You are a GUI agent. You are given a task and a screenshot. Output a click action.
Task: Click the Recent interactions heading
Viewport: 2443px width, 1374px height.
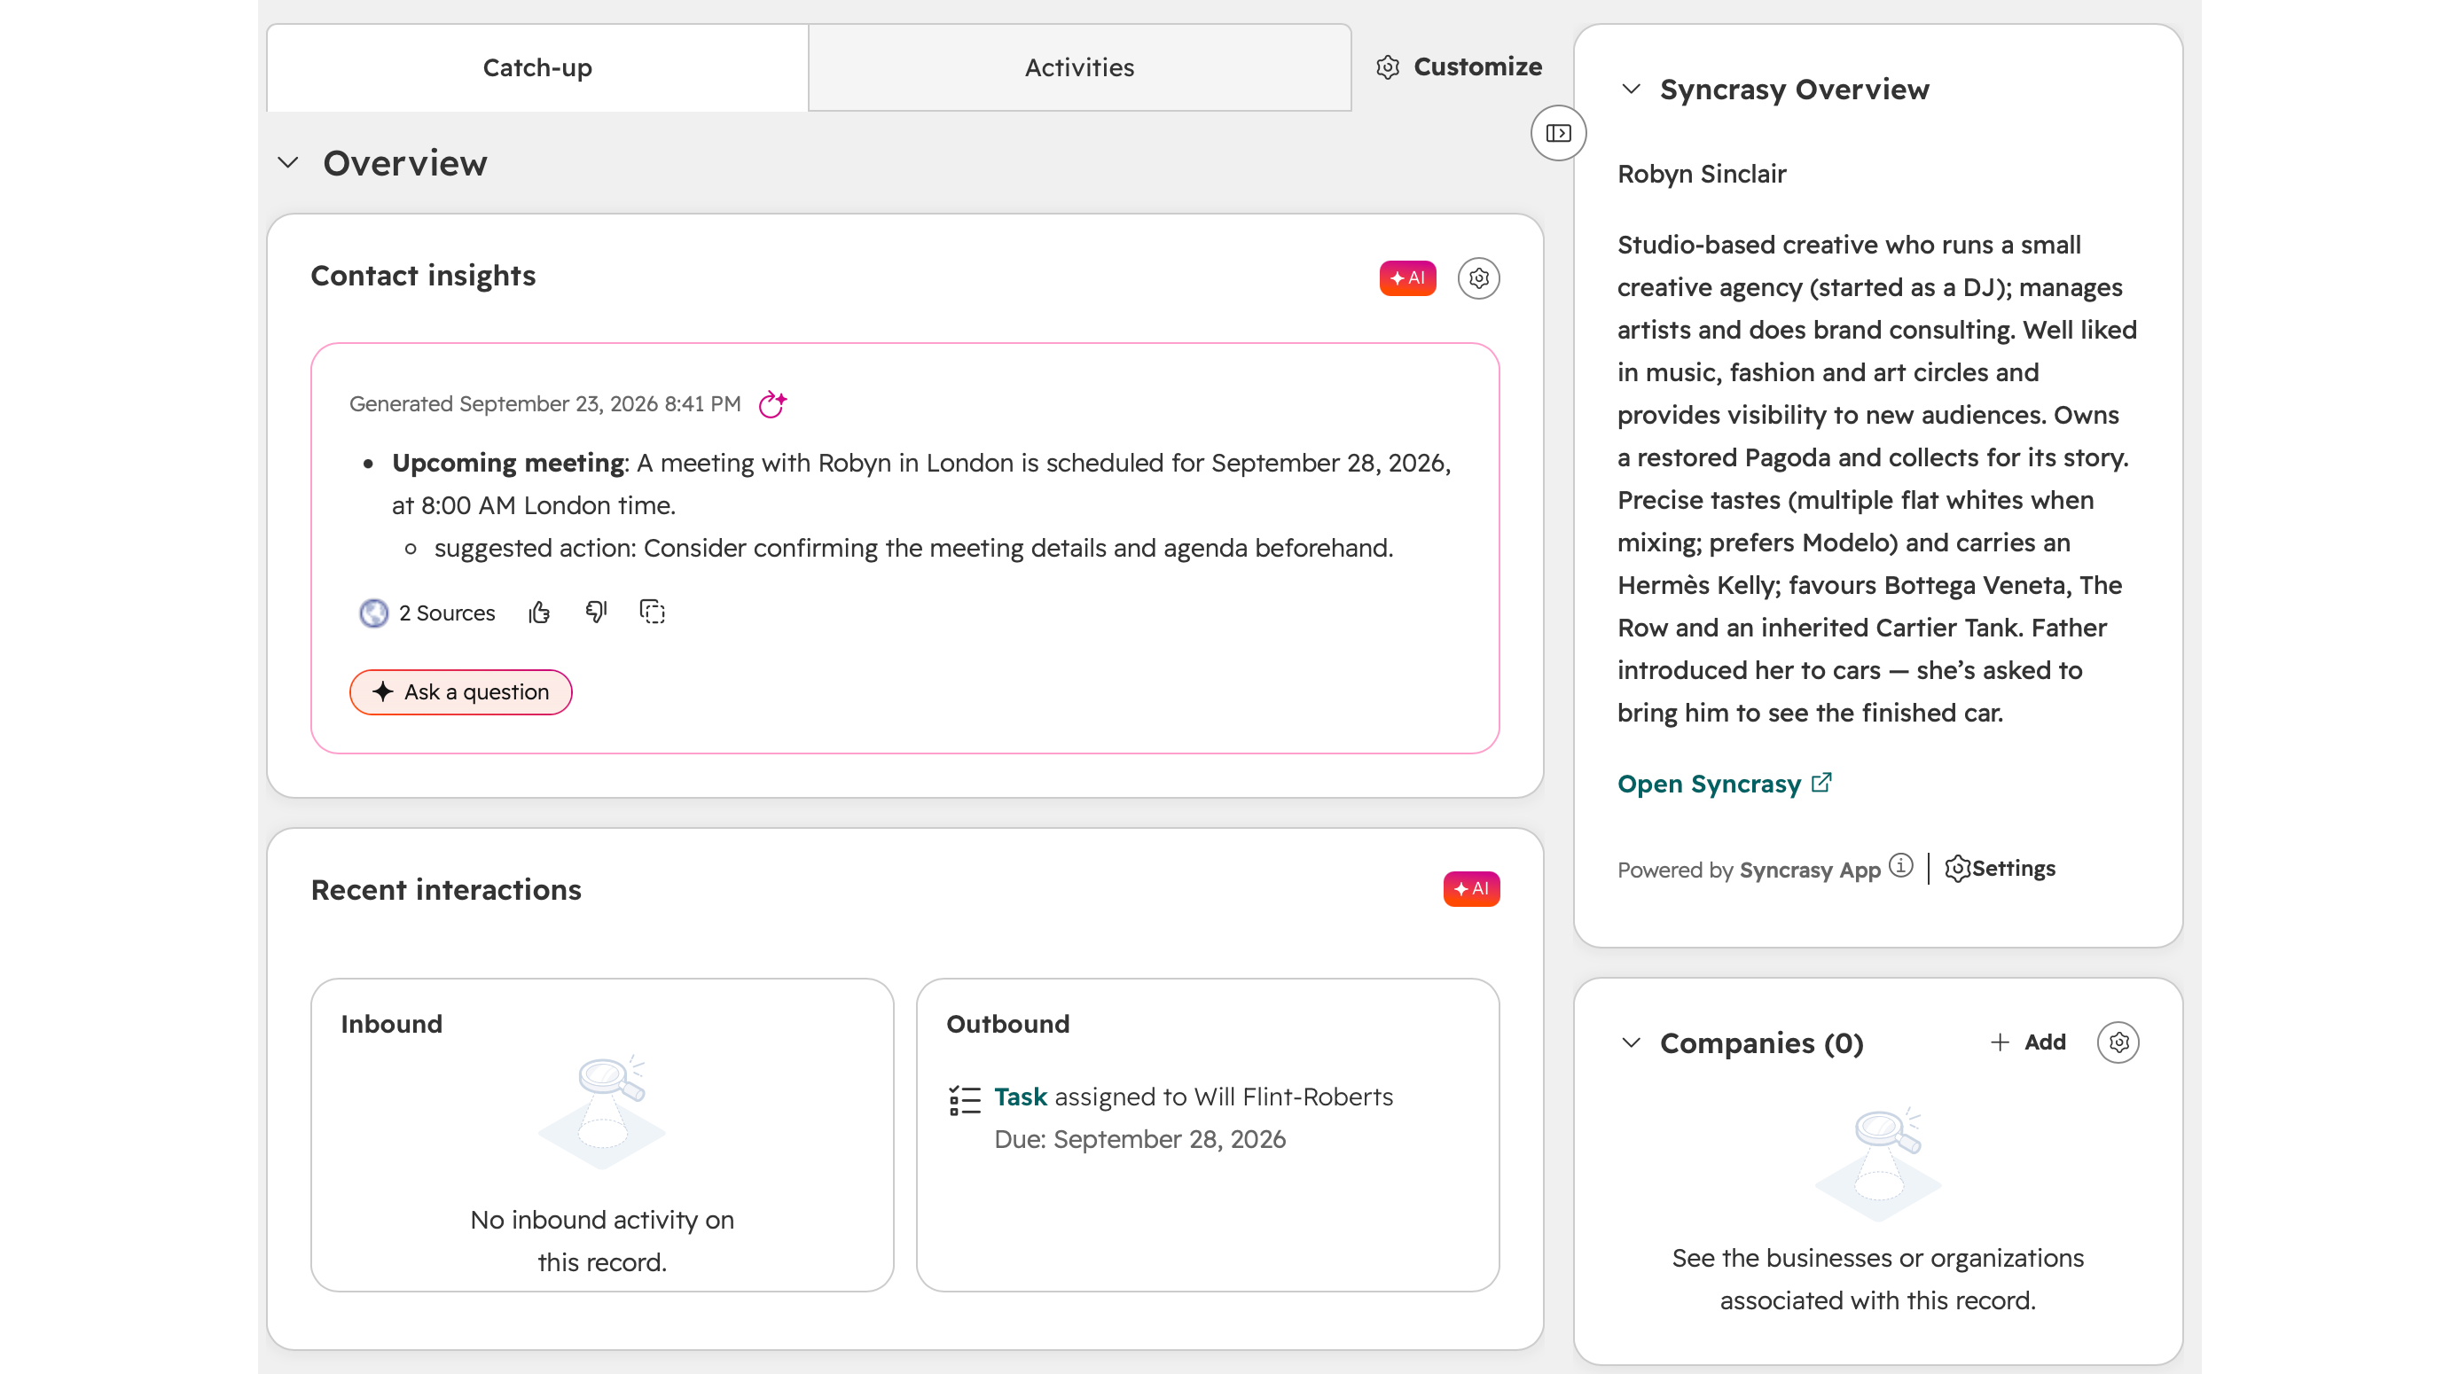446,889
